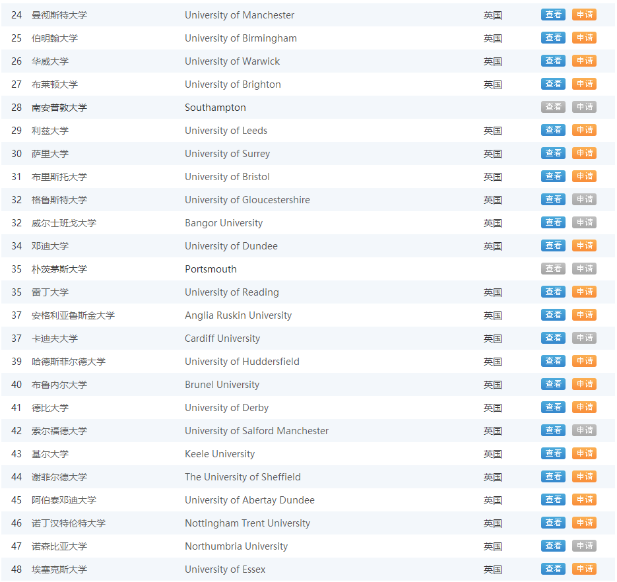The width and height of the screenshot is (617, 582).
Task: Open 查看 for University of Leeds
Action: point(553,130)
